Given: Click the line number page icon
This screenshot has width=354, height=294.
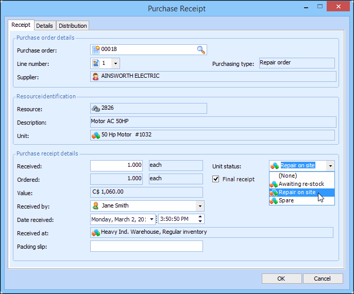Looking at the screenshot, I should point(96,63).
